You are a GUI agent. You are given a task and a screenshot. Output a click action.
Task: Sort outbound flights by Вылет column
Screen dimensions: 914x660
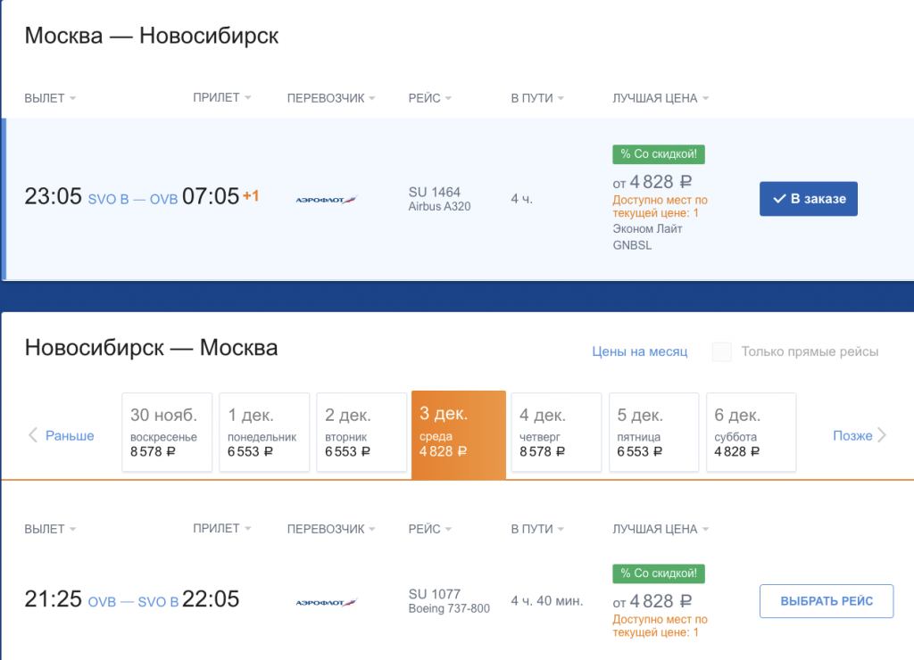[x=50, y=98]
